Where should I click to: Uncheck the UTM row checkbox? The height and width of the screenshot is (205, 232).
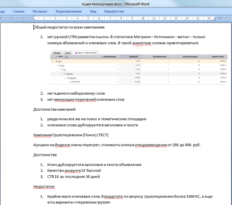click(56, 61)
